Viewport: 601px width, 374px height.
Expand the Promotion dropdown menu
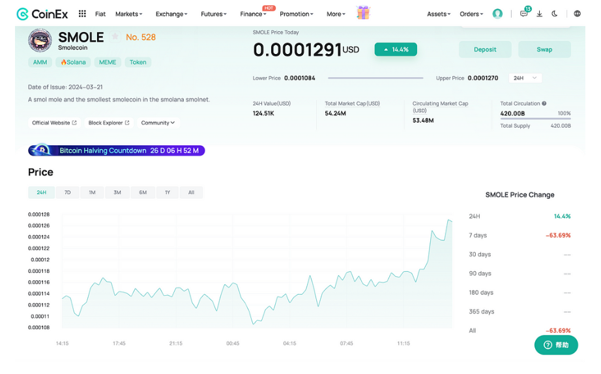pyautogui.click(x=297, y=14)
